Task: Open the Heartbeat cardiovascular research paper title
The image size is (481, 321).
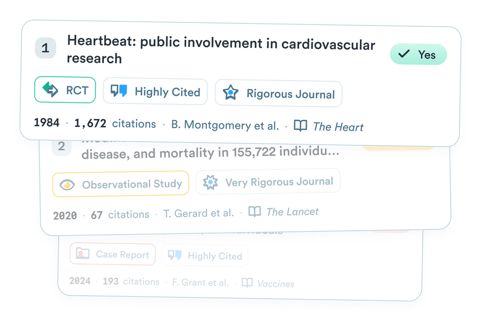Action: (x=221, y=50)
